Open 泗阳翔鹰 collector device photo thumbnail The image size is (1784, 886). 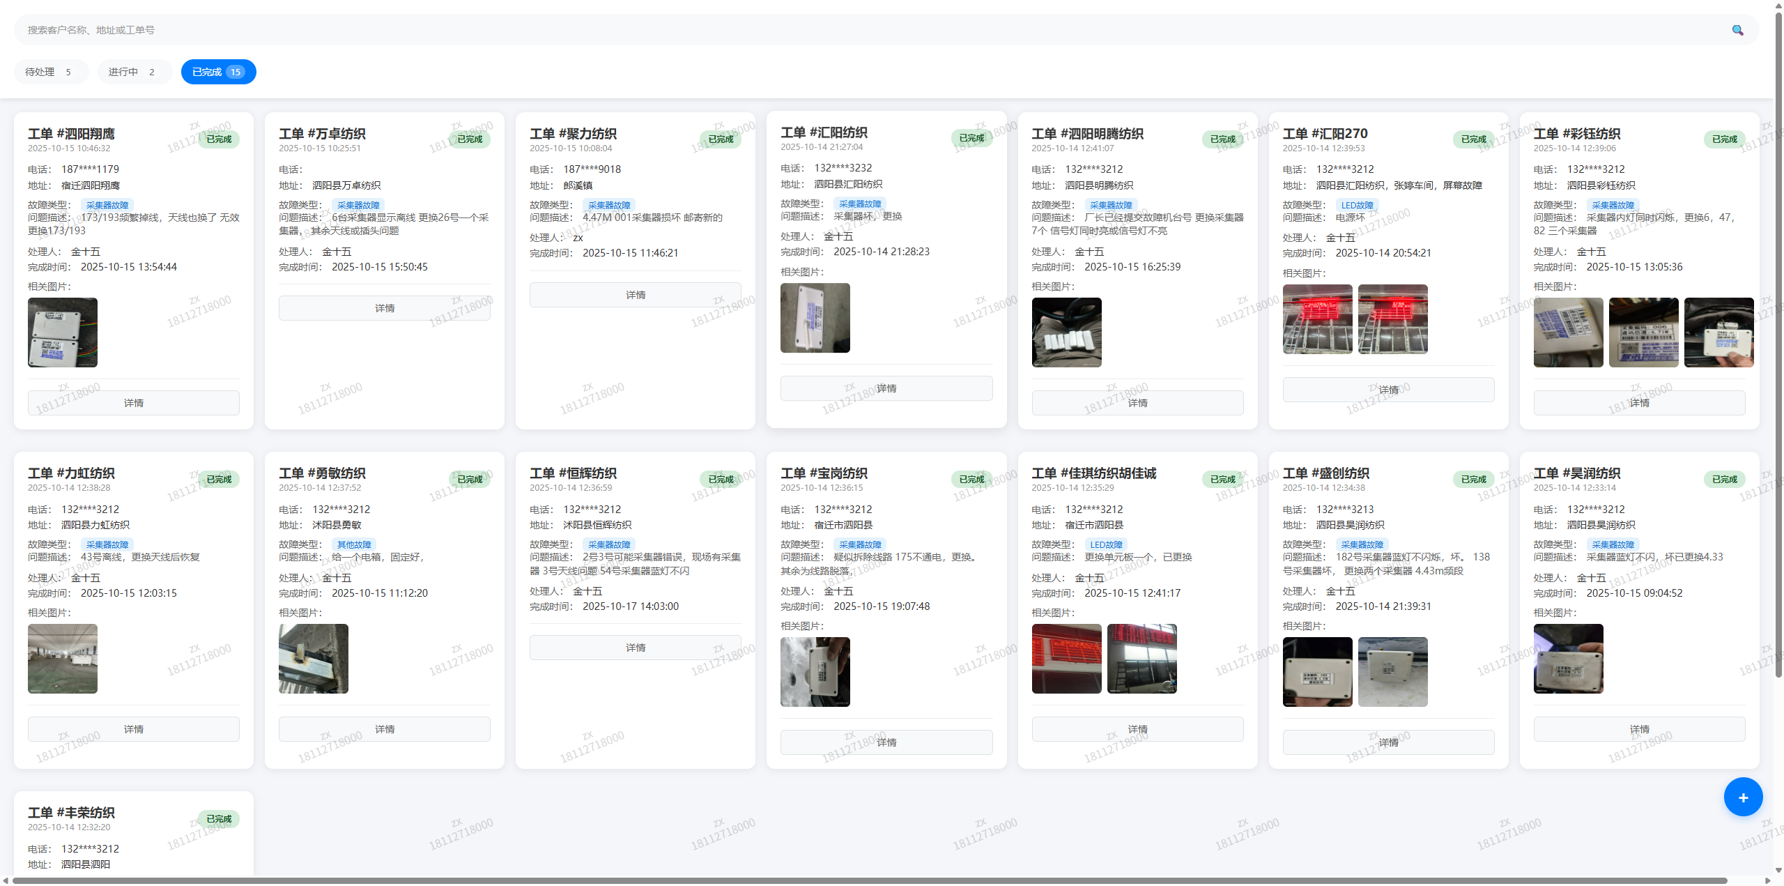63,333
